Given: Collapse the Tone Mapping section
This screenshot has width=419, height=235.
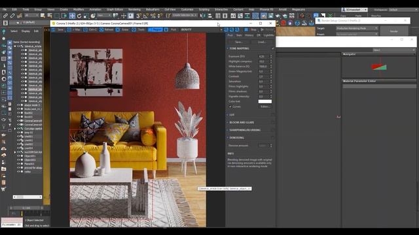Looking at the screenshot, I should tap(228, 48).
